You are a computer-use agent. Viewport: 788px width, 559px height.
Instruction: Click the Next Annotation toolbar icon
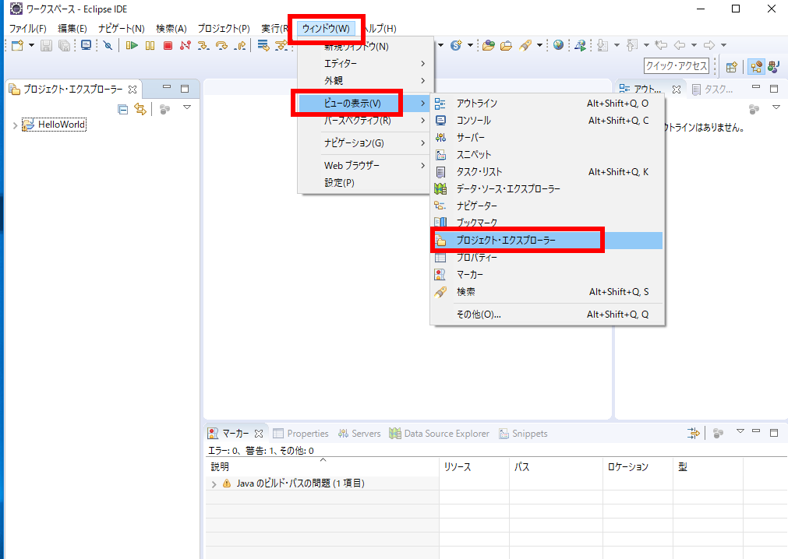(x=602, y=46)
